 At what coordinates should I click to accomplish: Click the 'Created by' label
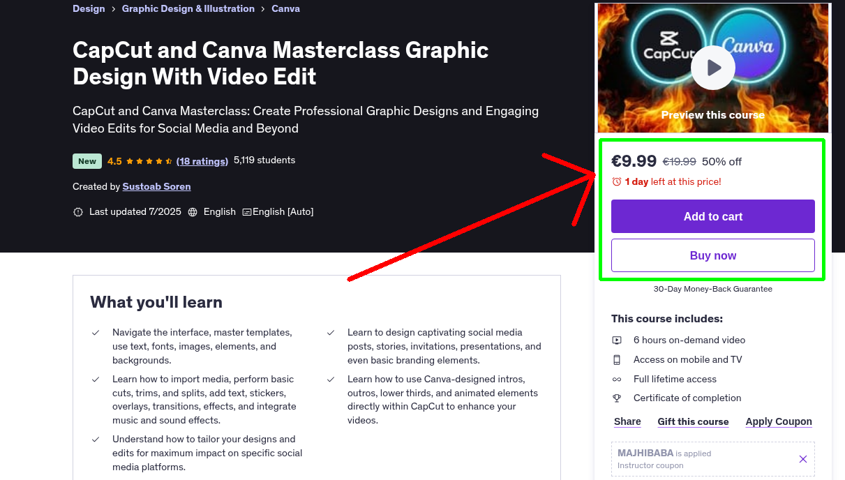pos(96,187)
